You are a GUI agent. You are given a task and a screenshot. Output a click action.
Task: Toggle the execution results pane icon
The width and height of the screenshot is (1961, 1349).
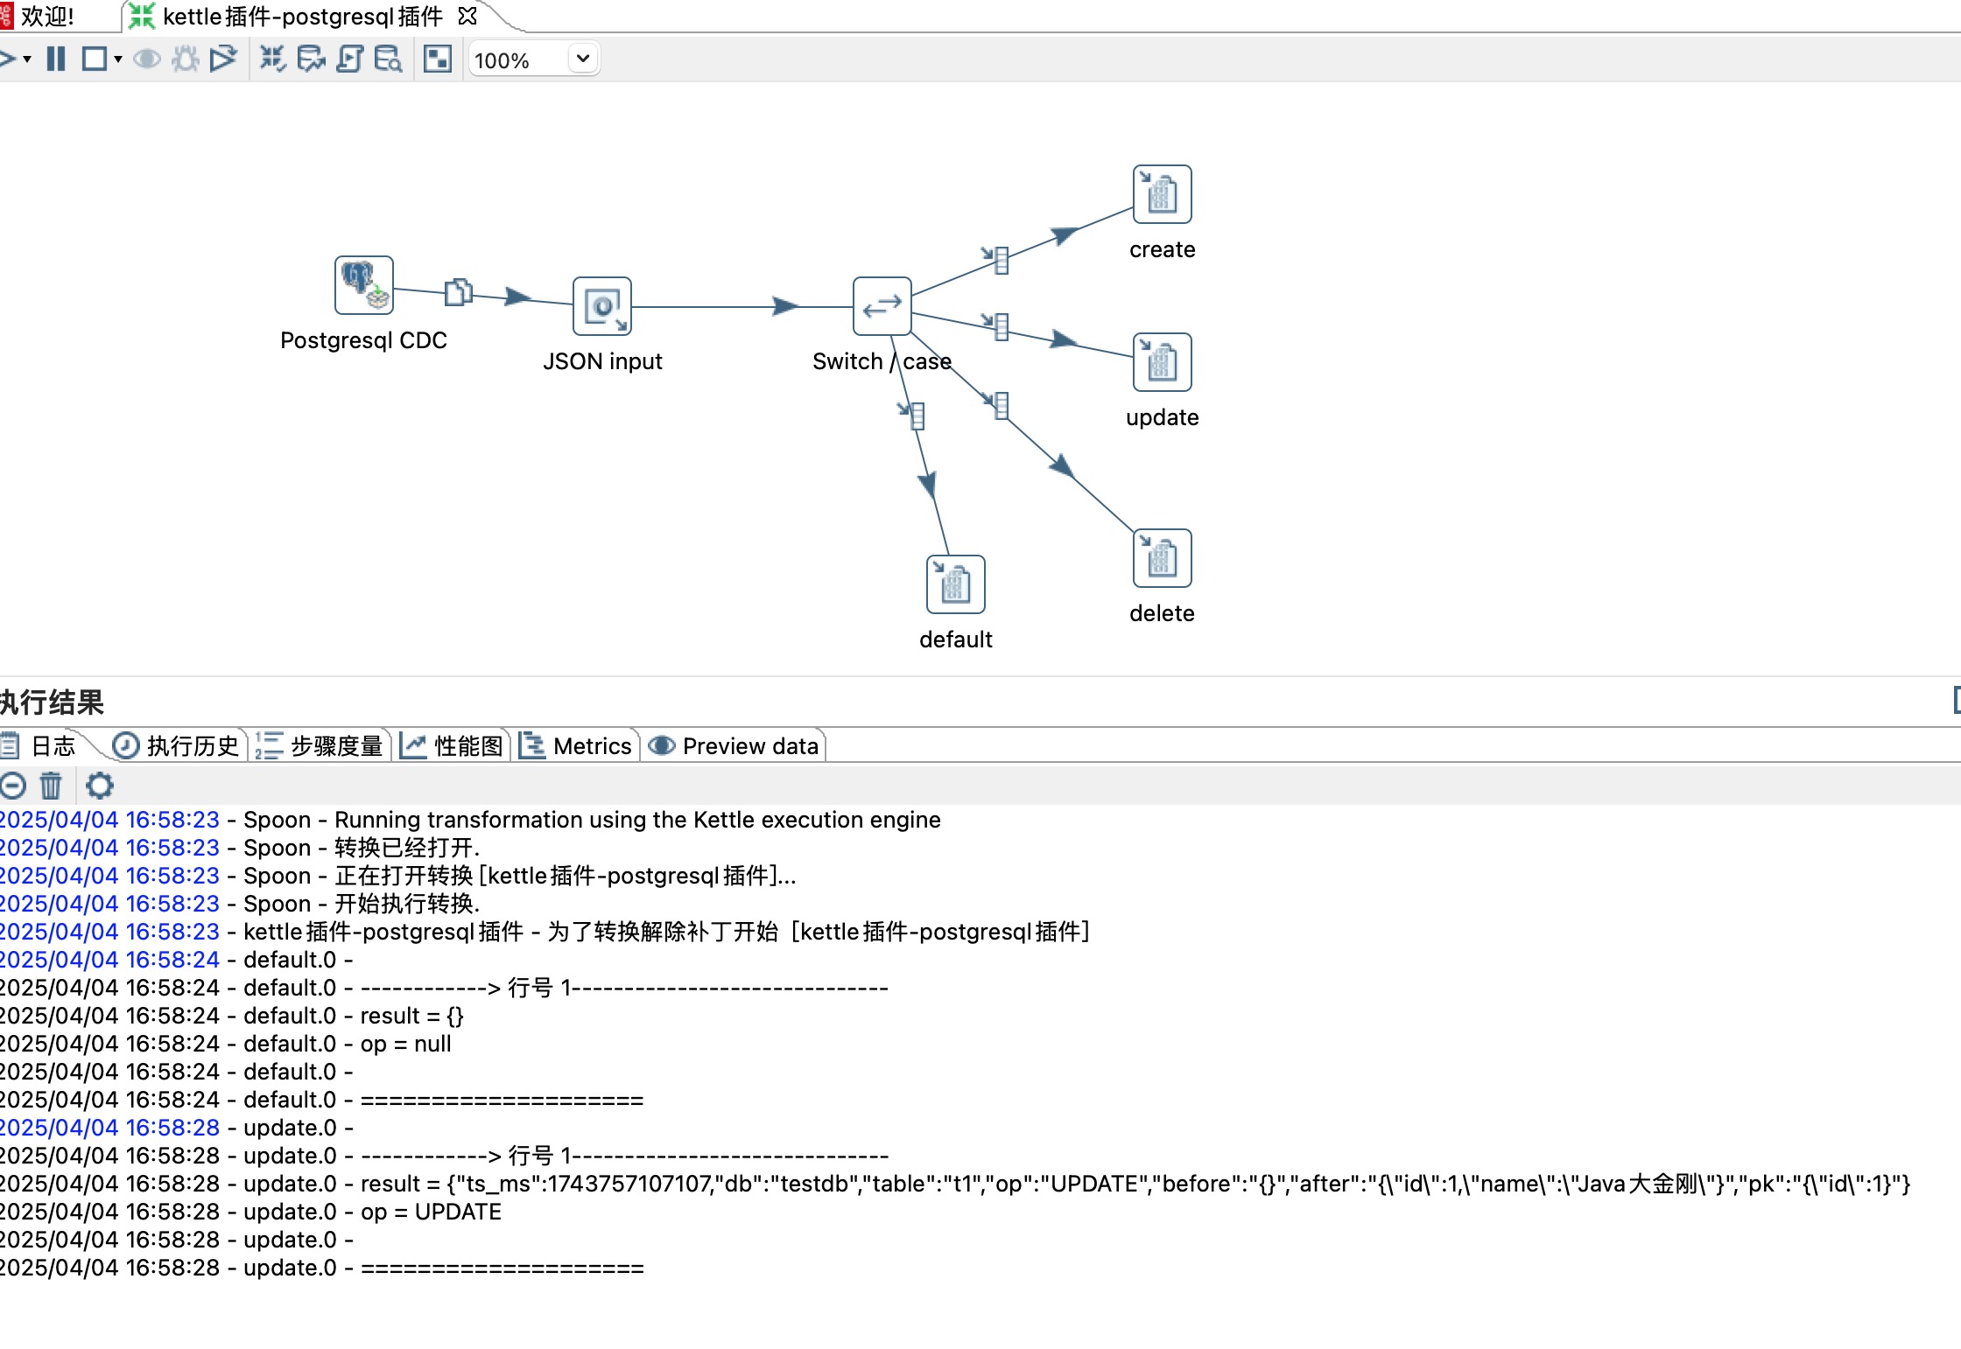[x=437, y=59]
